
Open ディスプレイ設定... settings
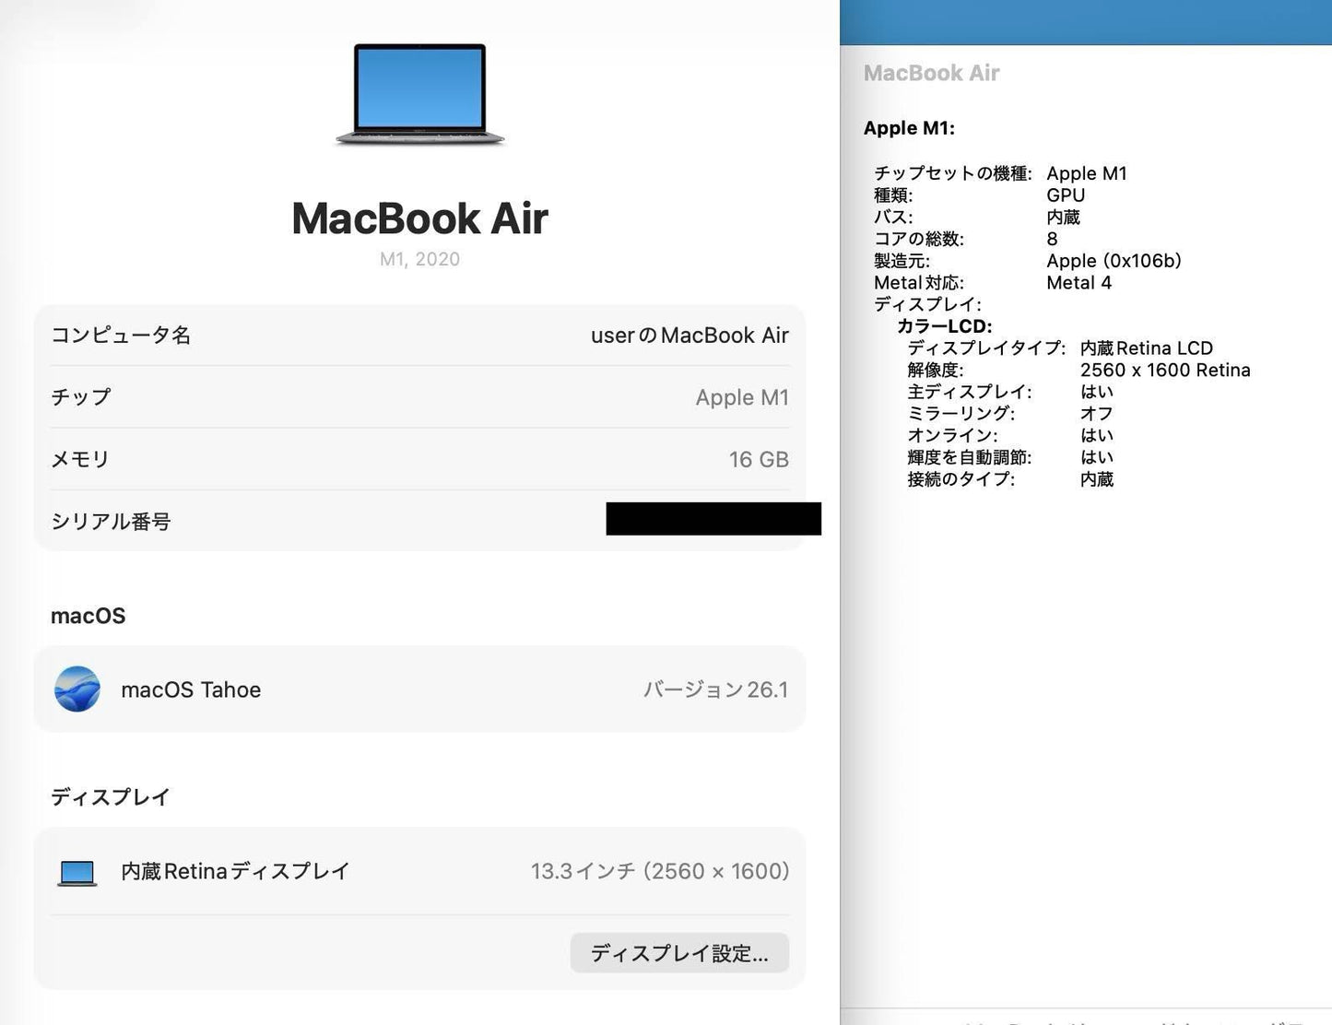point(679,953)
